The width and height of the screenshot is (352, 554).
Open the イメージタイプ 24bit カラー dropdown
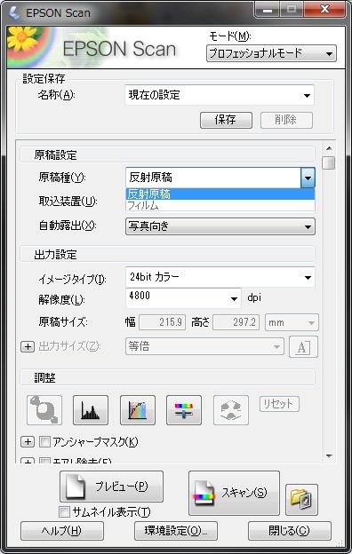coord(220,277)
